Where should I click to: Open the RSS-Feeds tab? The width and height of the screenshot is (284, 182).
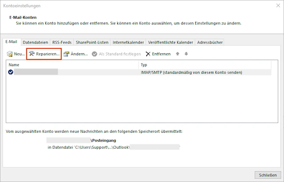[x=62, y=42]
